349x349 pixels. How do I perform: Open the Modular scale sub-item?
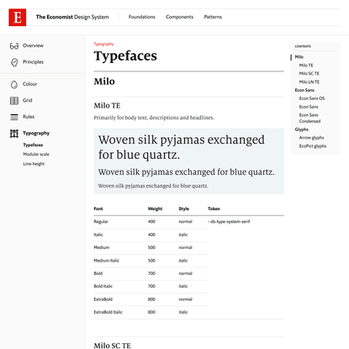point(36,154)
